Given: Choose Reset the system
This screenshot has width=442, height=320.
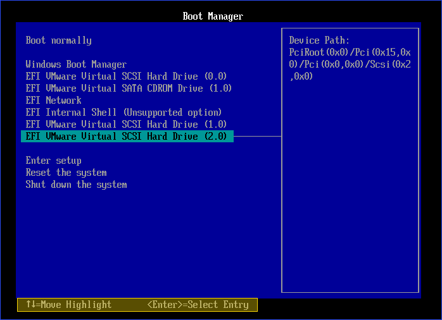Looking at the screenshot, I should [66, 173].
